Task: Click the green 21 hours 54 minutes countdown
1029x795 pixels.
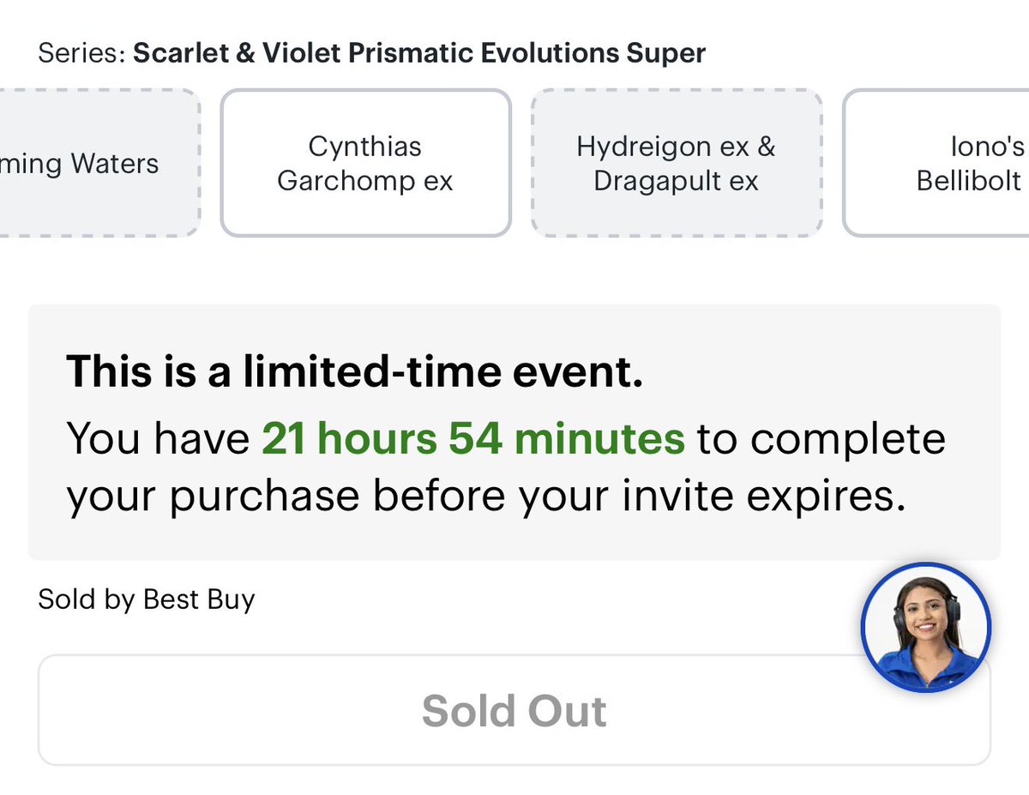Action: pyautogui.click(x=473, y=438)
